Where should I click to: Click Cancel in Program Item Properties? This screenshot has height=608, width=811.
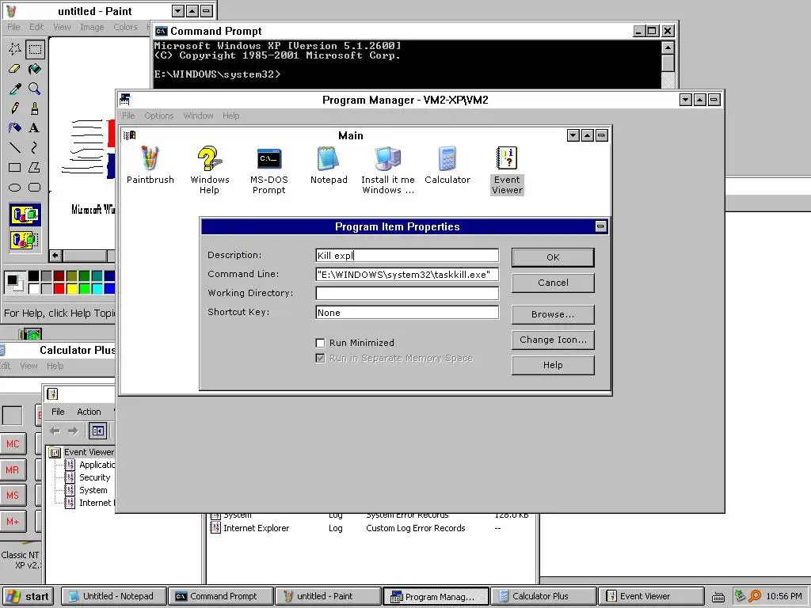click(x=553, y=283)
